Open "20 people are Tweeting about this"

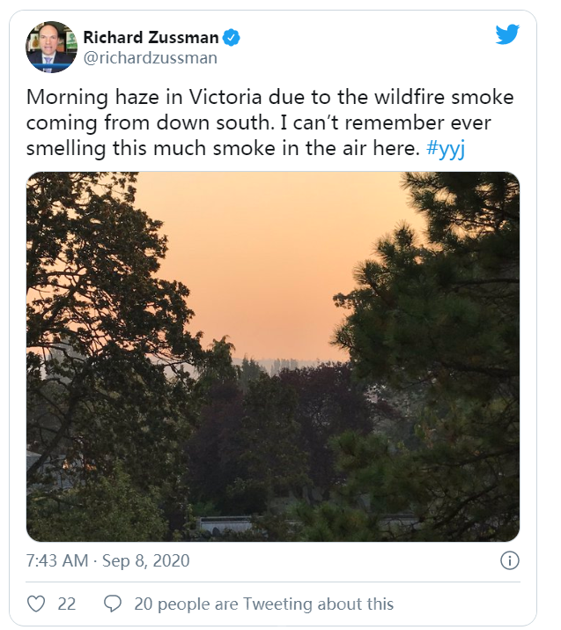[263, 604]
